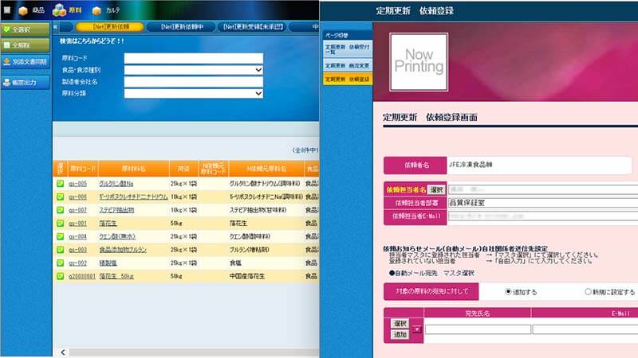Image resolution: width=638 pixels, height=358 pixels.
Task: Open the dropdown arrow beside 選択/追加 buttons
Action: pyautogui.click(x=415, y=330)
